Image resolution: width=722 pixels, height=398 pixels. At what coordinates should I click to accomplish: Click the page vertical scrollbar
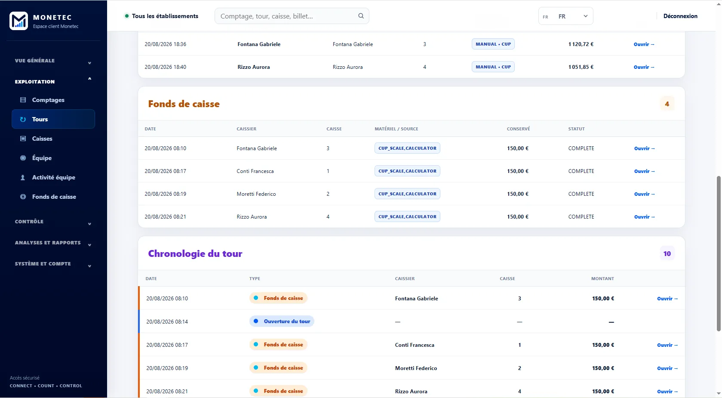[719, 253]
